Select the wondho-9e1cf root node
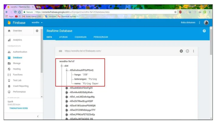216x122 pixels. 67,61
